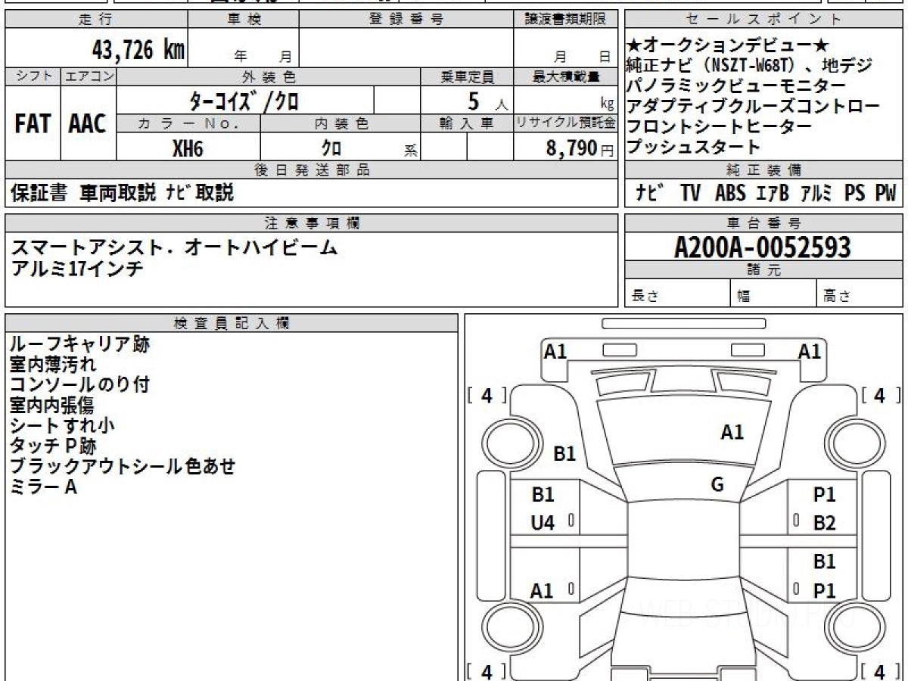
Task: Select the パノラミックビューモニター line
Action: 735,86
